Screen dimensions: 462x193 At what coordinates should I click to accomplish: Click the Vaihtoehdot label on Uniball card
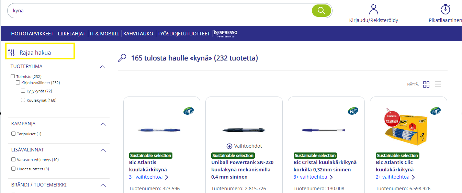(248, 146)
